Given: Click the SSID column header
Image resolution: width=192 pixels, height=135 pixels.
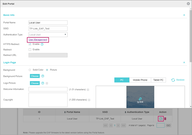Looking at the screenshot, I should 105,112.
